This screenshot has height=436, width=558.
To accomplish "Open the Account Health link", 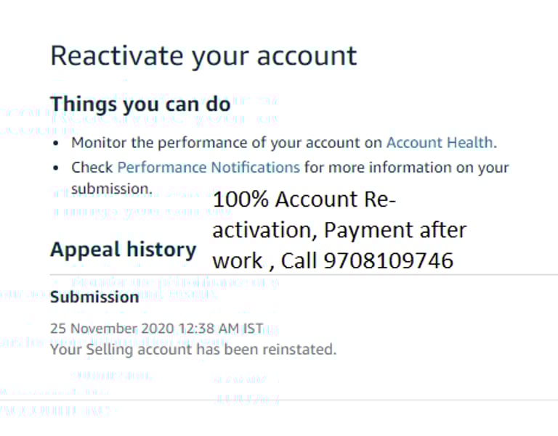I will (x=440, y=143).
